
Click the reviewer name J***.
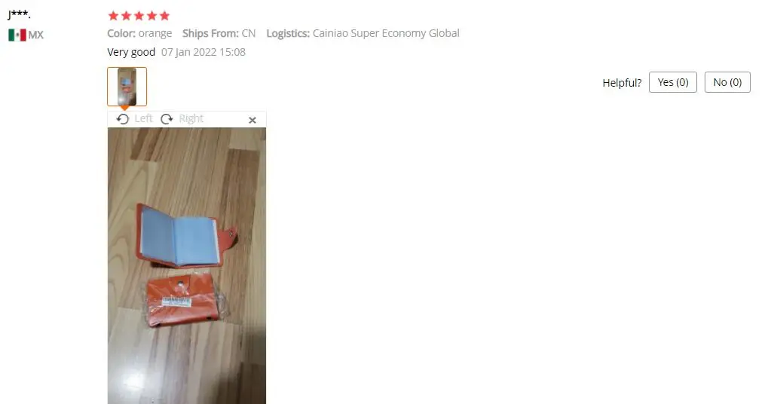click(x=19, y=14)
